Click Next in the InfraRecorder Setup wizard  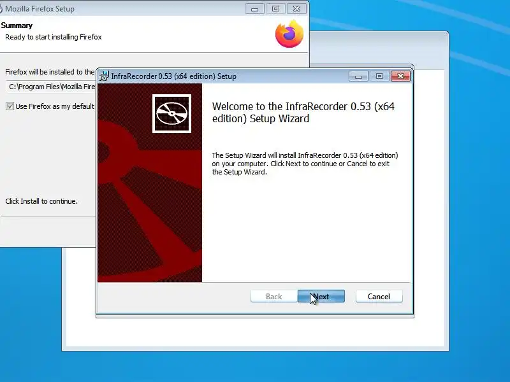pos(321,296)
